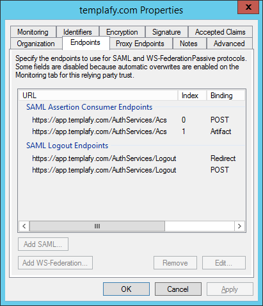
Task: Click the Redirect binding cell
Action: 223,158
